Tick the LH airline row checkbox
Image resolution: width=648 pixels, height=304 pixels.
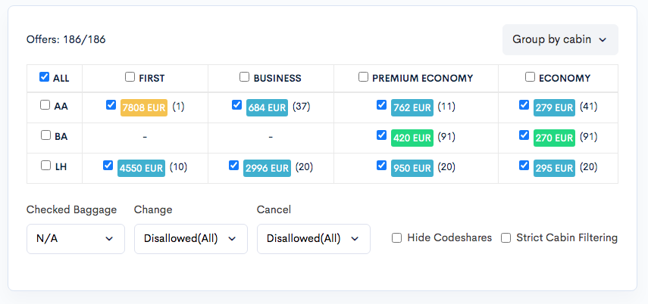pos(46,166)
